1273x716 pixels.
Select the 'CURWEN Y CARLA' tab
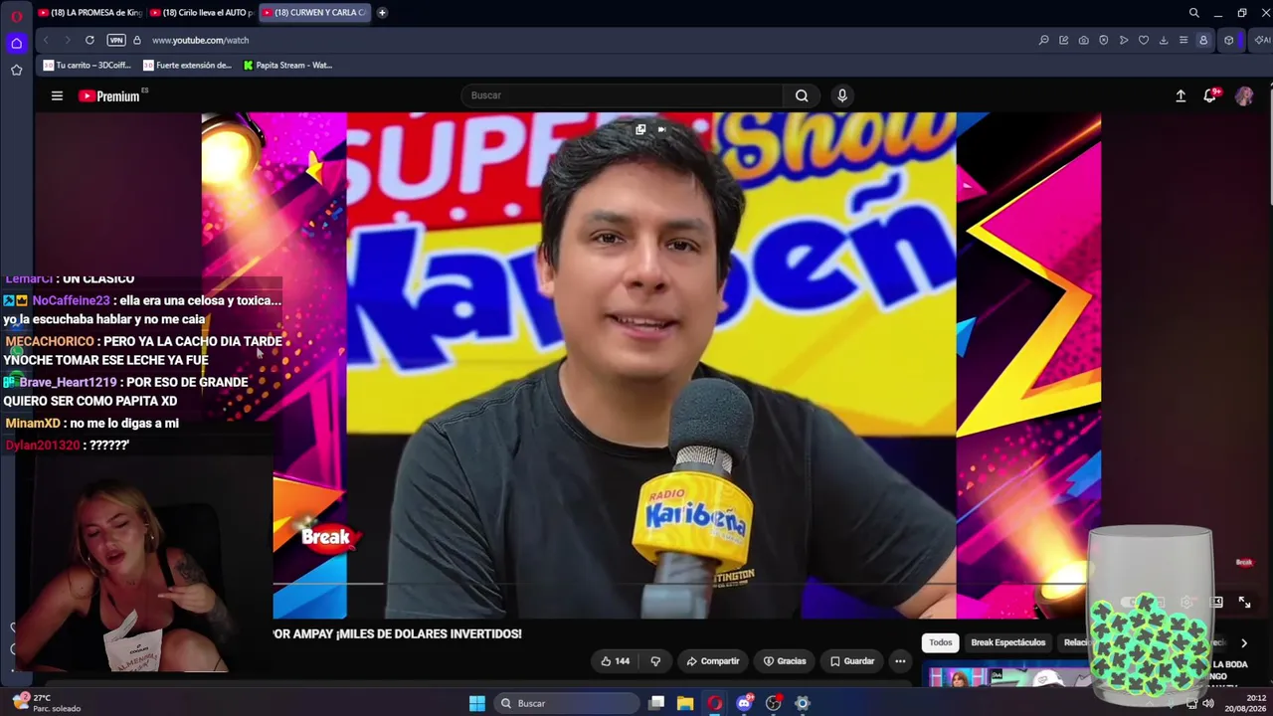pyautogui.click(x=314, y=13)
